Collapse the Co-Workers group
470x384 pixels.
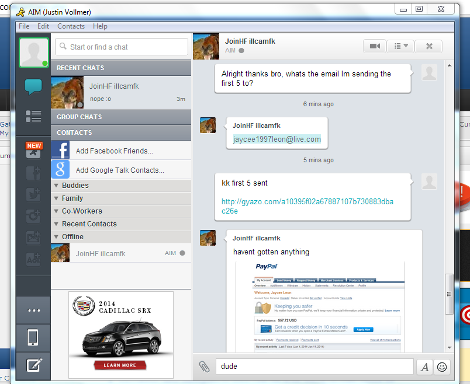coord(56,211)
